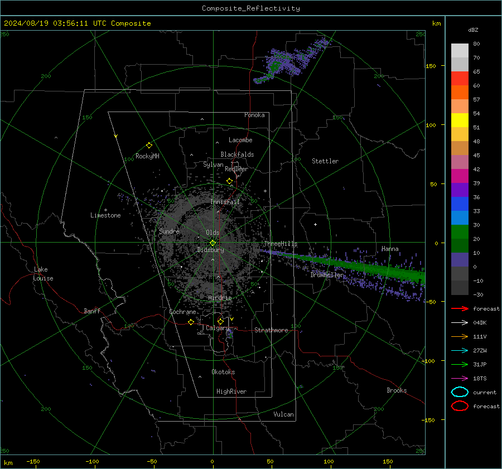Click the Brooks label

397,390
